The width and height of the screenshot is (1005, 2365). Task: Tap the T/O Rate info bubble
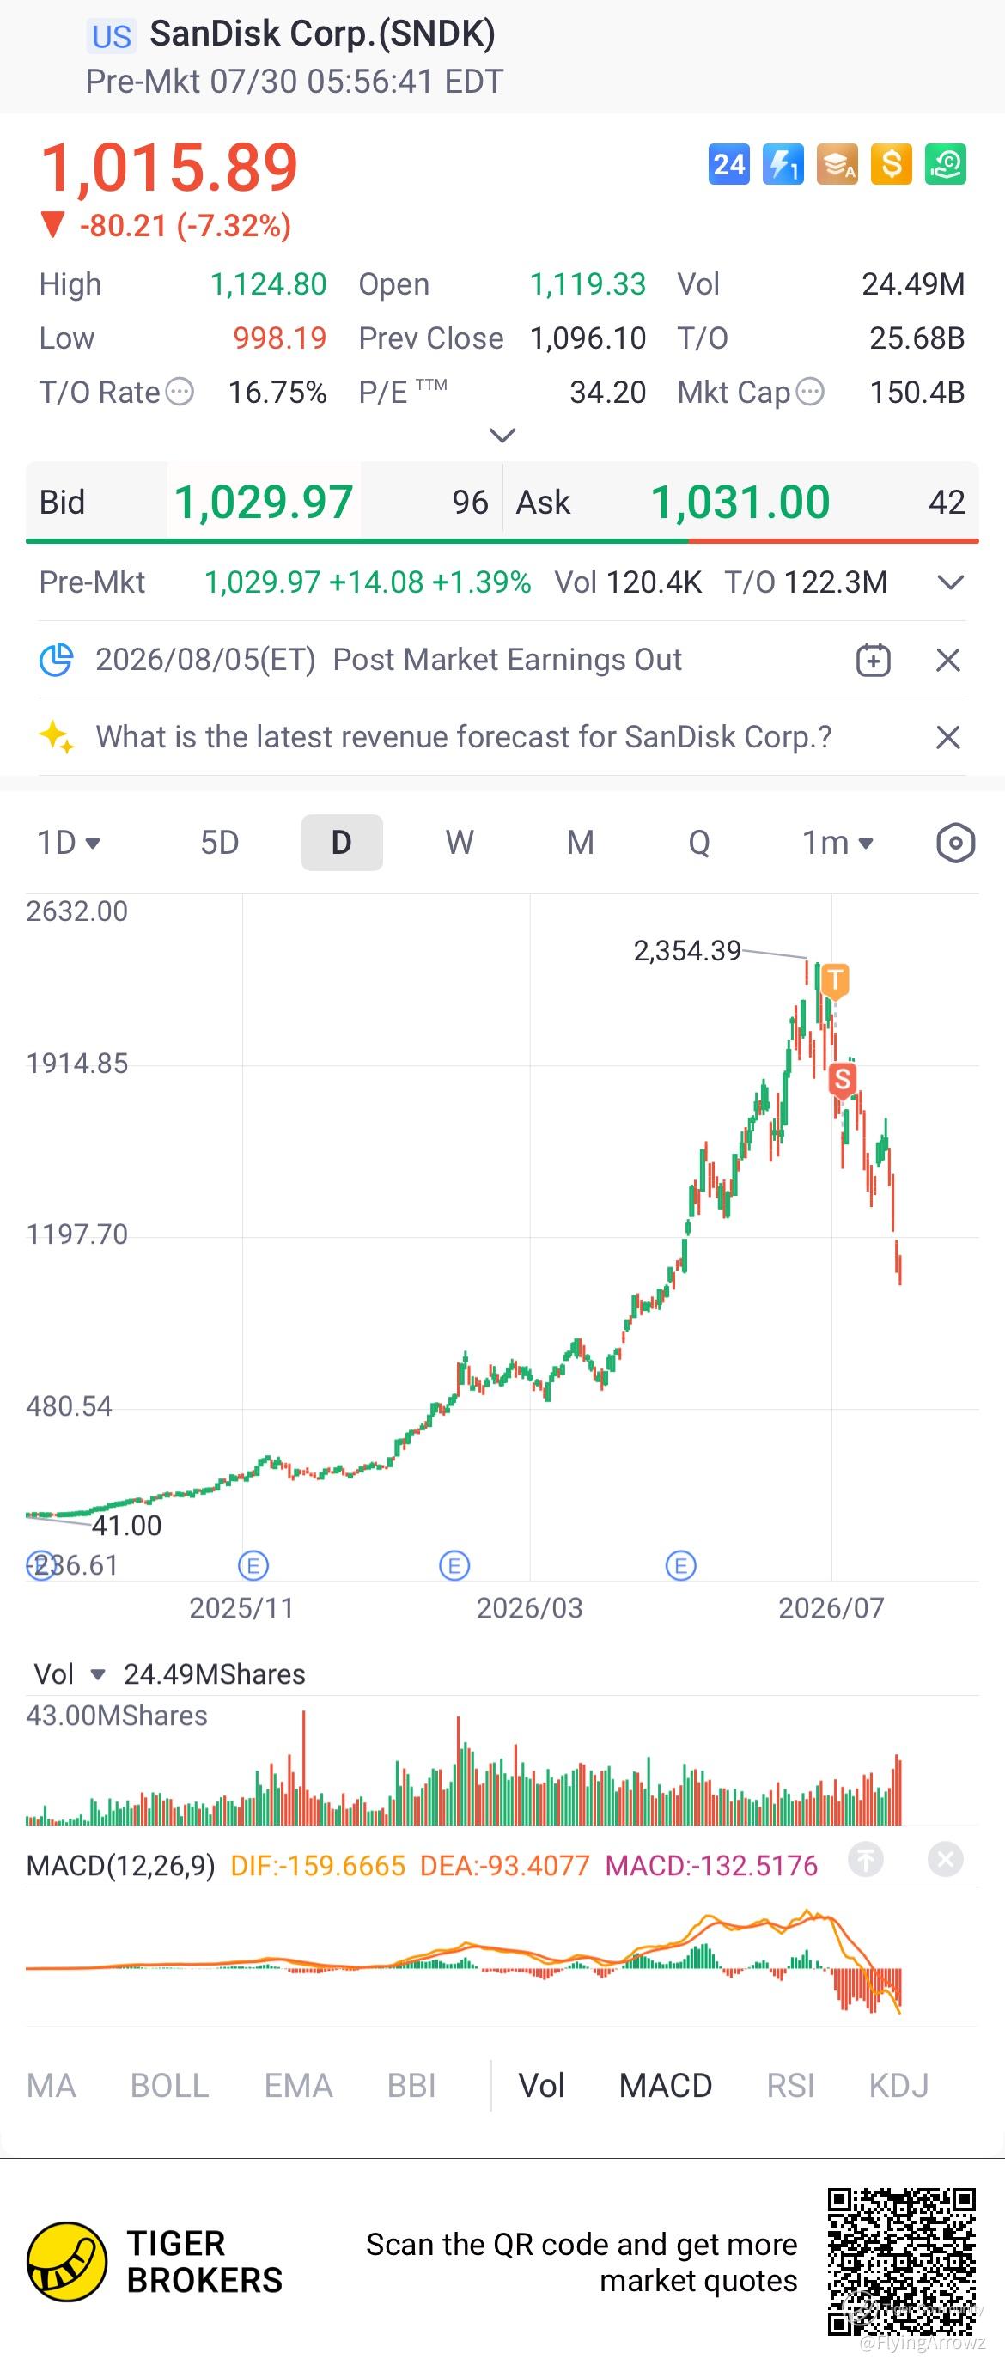point(180,392)
